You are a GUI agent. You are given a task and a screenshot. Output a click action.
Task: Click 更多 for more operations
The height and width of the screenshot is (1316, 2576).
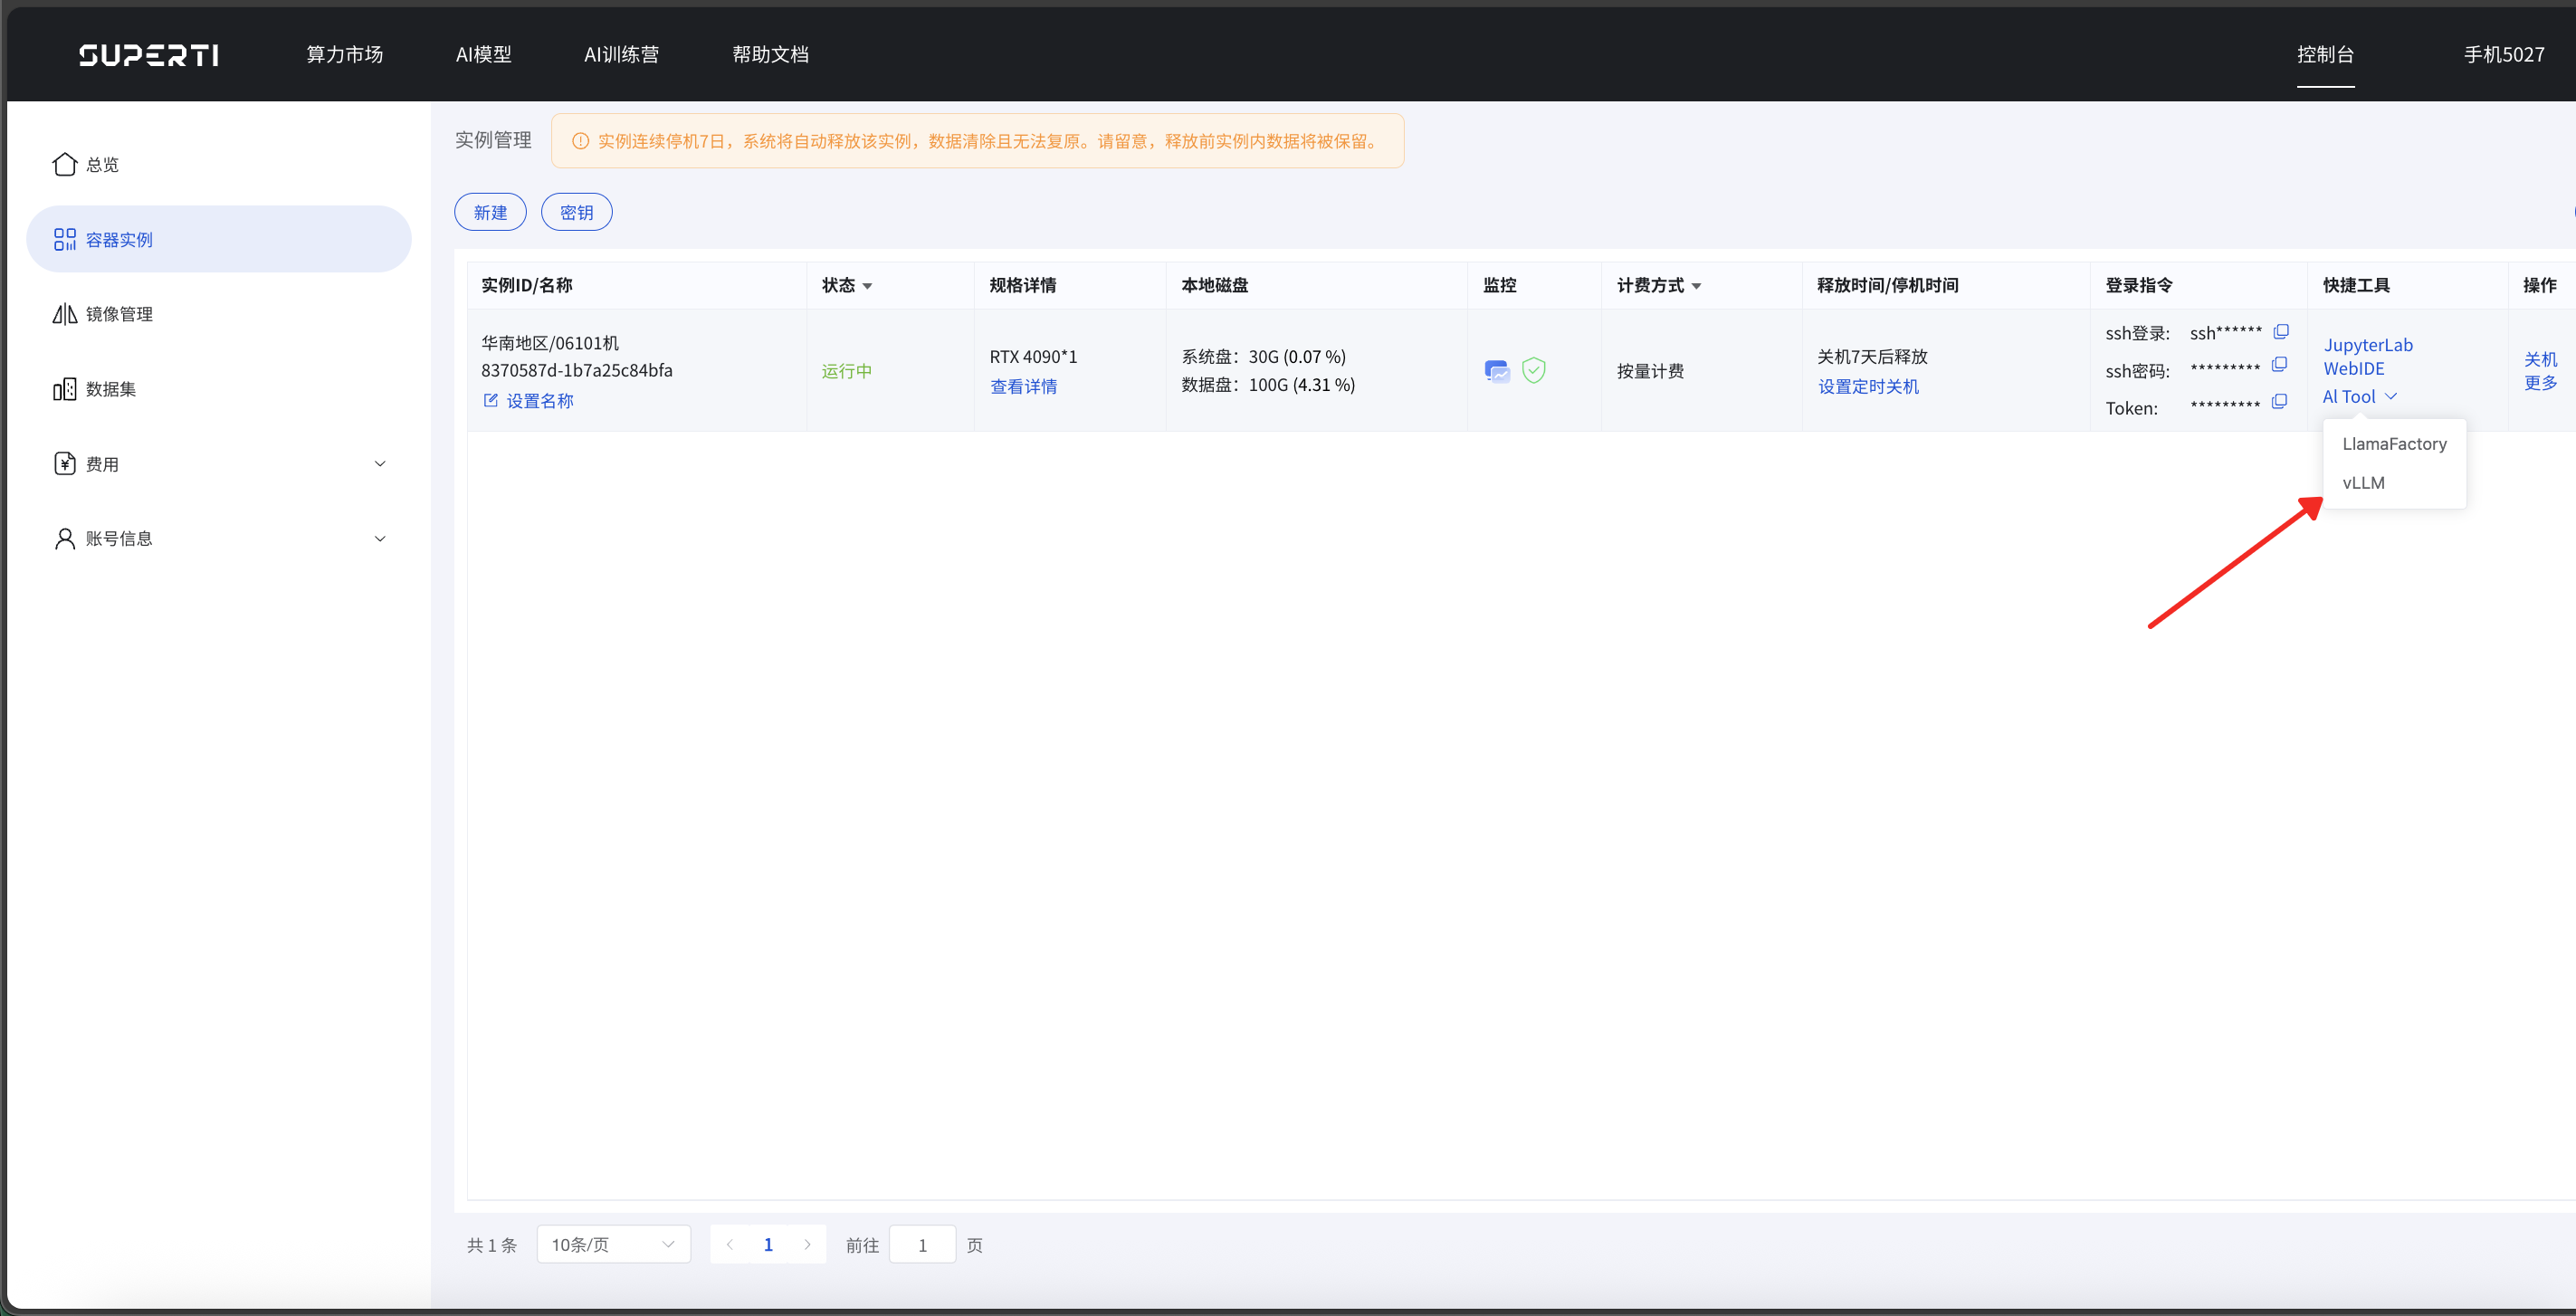(2540, 383)
